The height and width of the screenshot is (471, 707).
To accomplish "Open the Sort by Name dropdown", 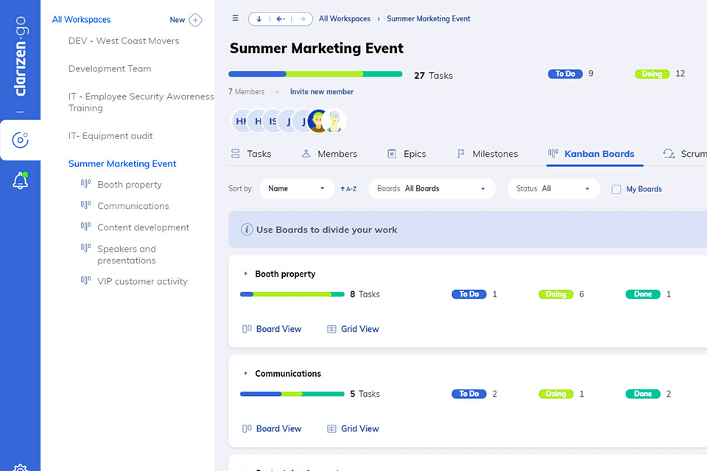I will point(296,189).
